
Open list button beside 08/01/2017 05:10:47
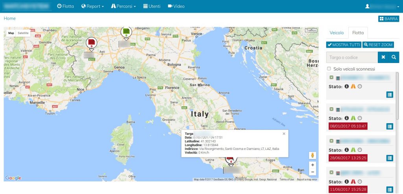(x=390, y=126)
